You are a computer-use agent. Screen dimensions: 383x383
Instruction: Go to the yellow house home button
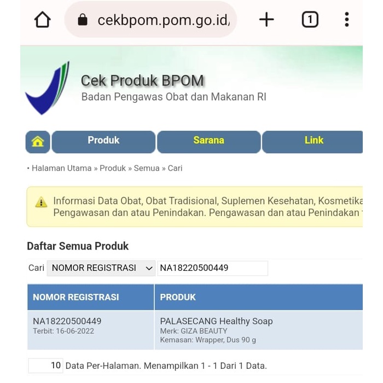38,142
